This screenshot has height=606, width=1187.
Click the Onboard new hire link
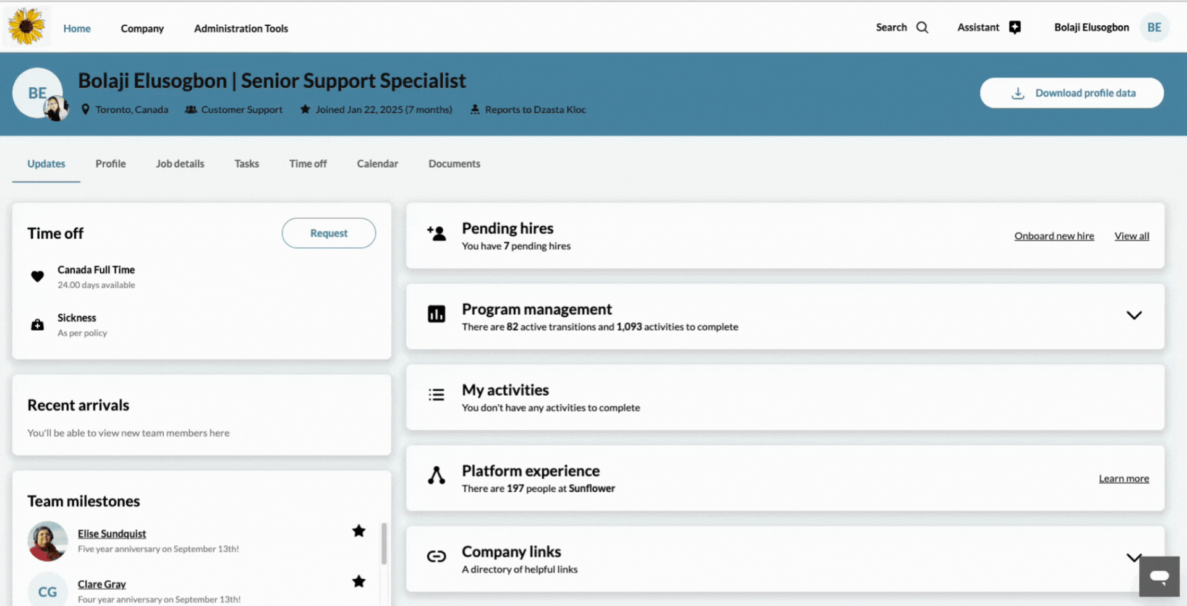tap(1053, 236)
